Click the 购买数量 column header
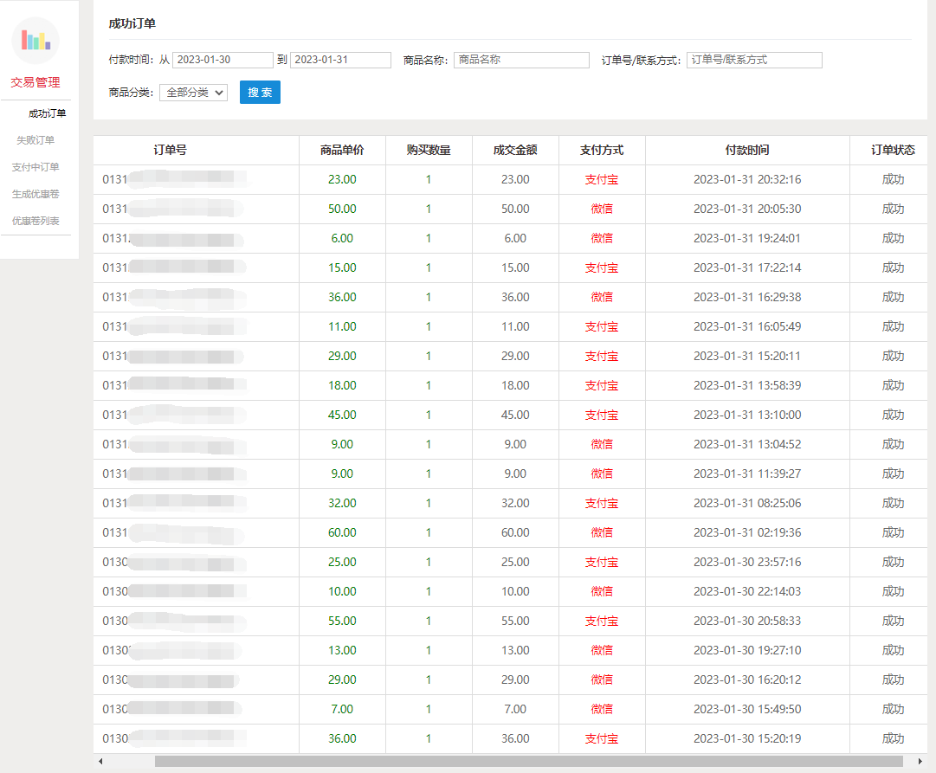The height and width of the screenshot is (773, 936). [x=429, y=151]
